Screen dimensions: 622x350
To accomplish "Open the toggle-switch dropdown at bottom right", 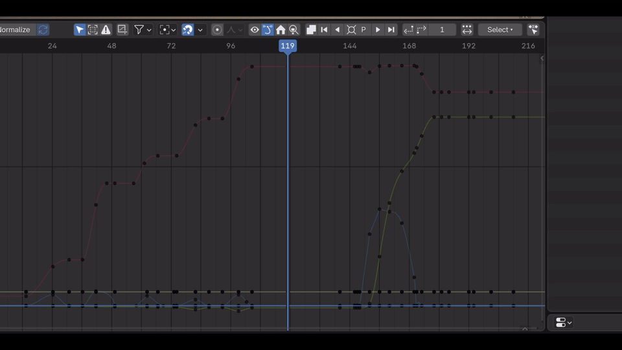I will coord(564,323).
